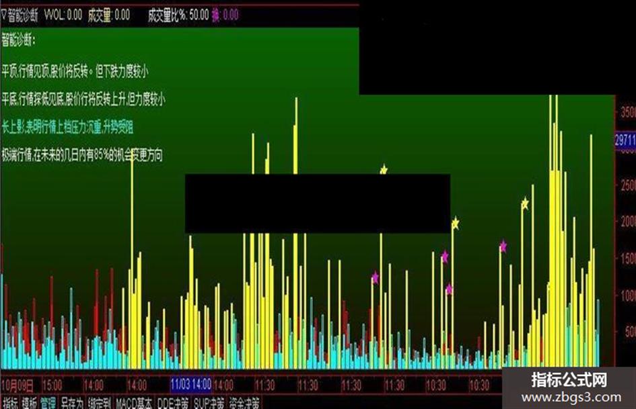This screenshot has width=636, height=409.
Task: Click the 成交量: 0.00 value
Action: (109, 15)
